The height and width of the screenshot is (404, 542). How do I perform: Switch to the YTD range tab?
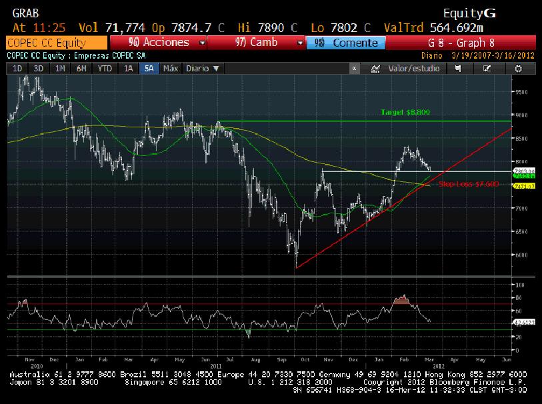tap(105, 69)
